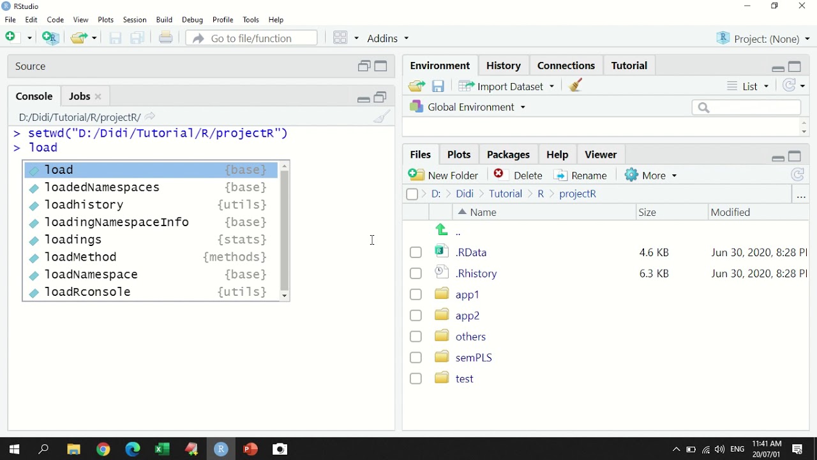Open Chrome from the taskbar
Screen dimensions: 817x460
tap(103, 449)
